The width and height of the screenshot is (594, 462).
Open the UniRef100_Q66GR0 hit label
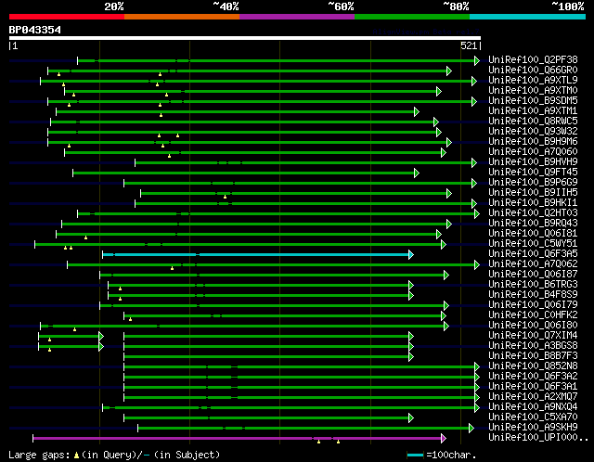coord(533,71)
